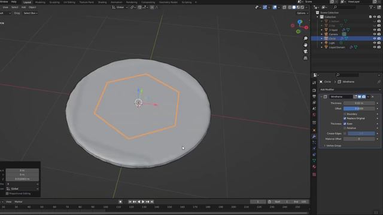Open the Physics properties tab icon
The width and height of the screenshot is (383, 215).
click(x=314, y=149)
